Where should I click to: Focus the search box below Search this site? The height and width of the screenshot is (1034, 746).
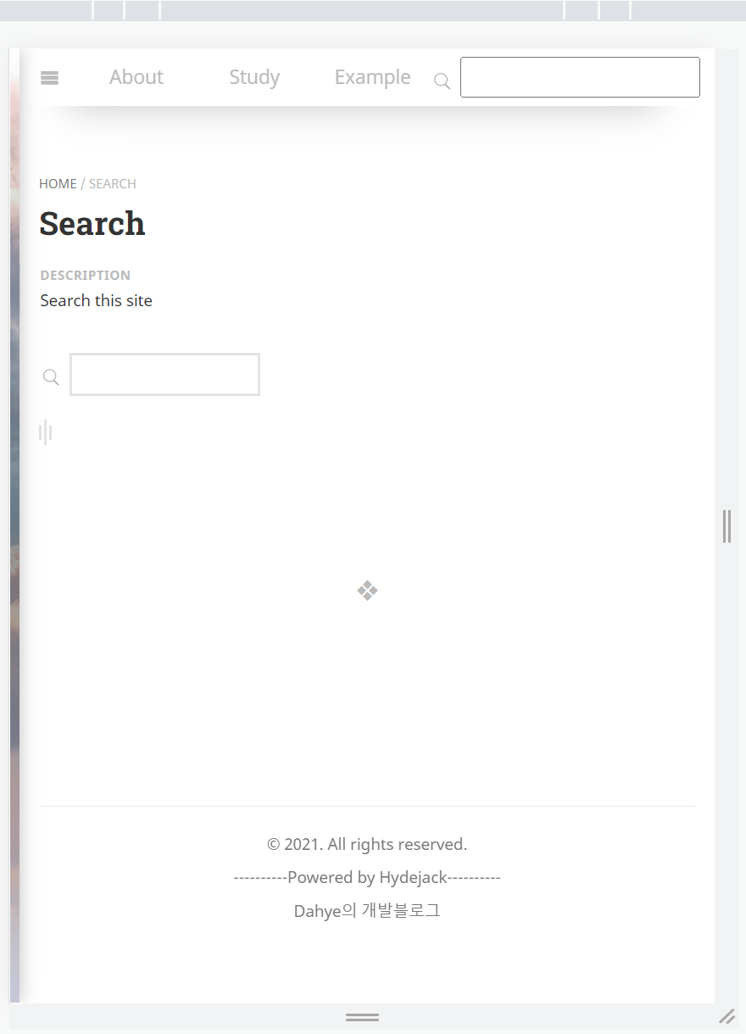[164, 374]
